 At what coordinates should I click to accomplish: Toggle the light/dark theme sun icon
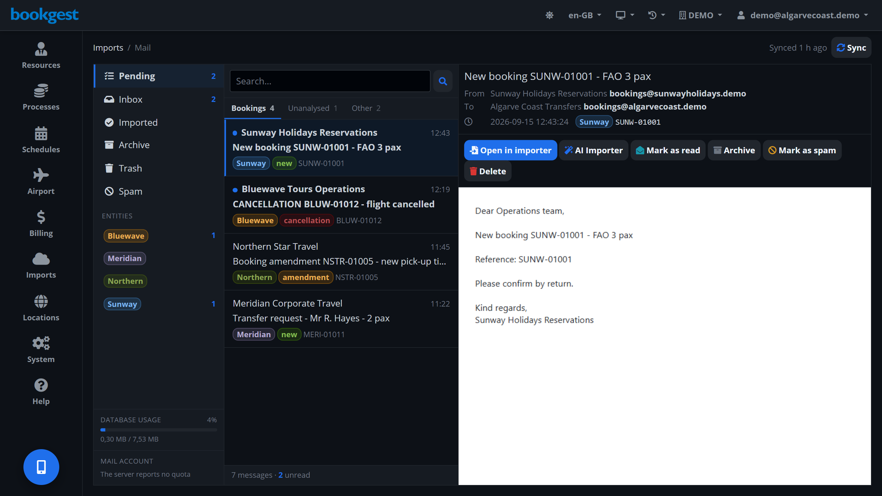(x=550, y=15)
